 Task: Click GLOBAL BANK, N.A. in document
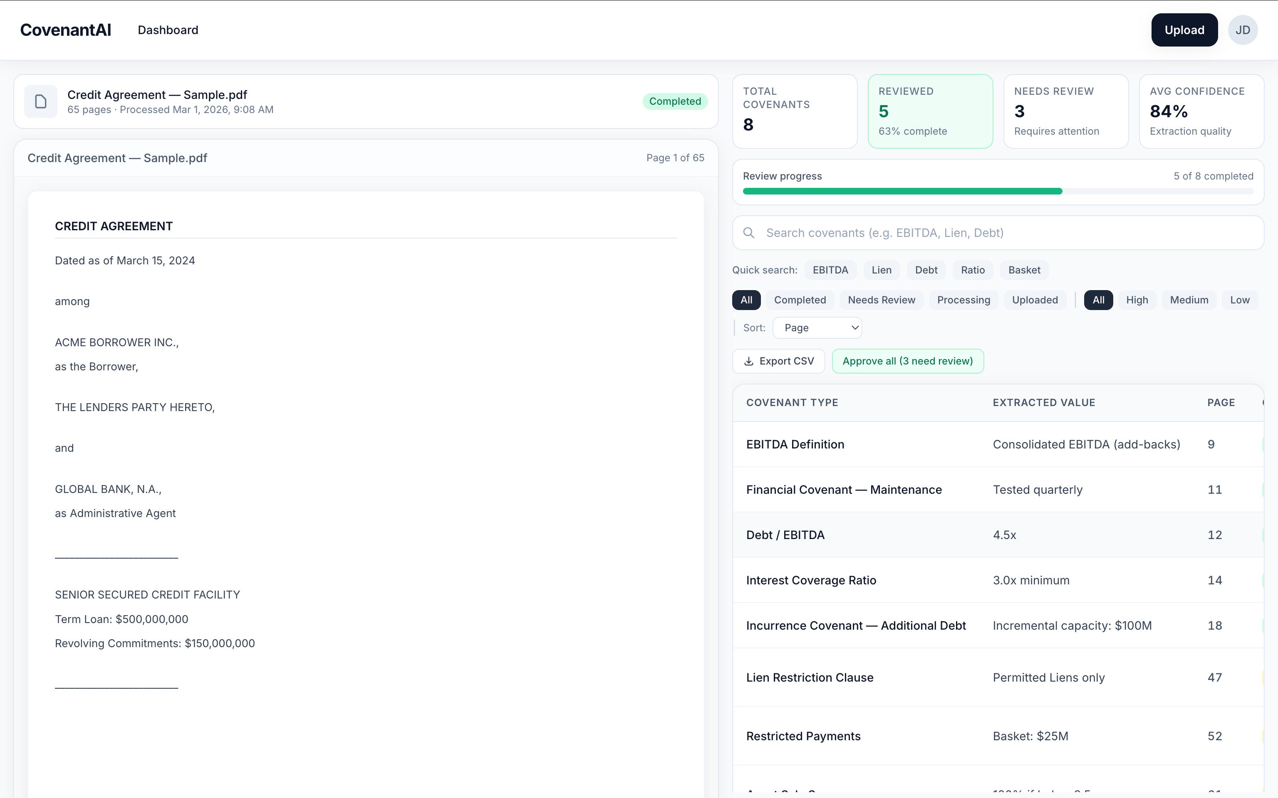coord(108,489)
